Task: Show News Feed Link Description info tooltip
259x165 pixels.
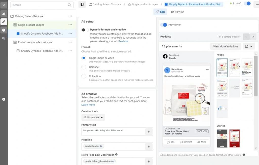Action: click(116, 155)
